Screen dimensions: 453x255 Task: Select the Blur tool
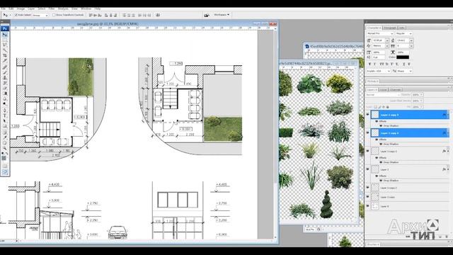click(x=5, y=98)
